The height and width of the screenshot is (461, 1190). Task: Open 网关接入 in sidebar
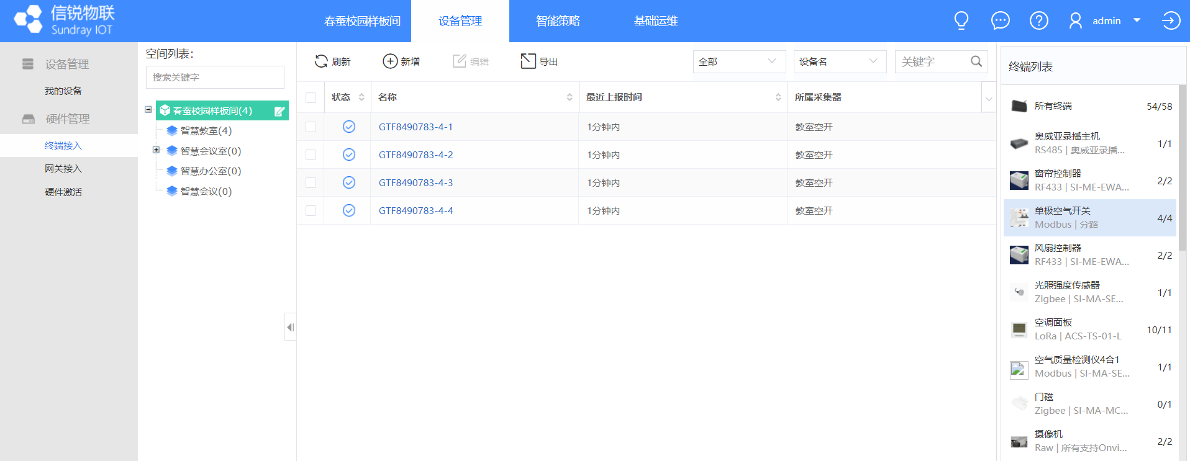63,168
